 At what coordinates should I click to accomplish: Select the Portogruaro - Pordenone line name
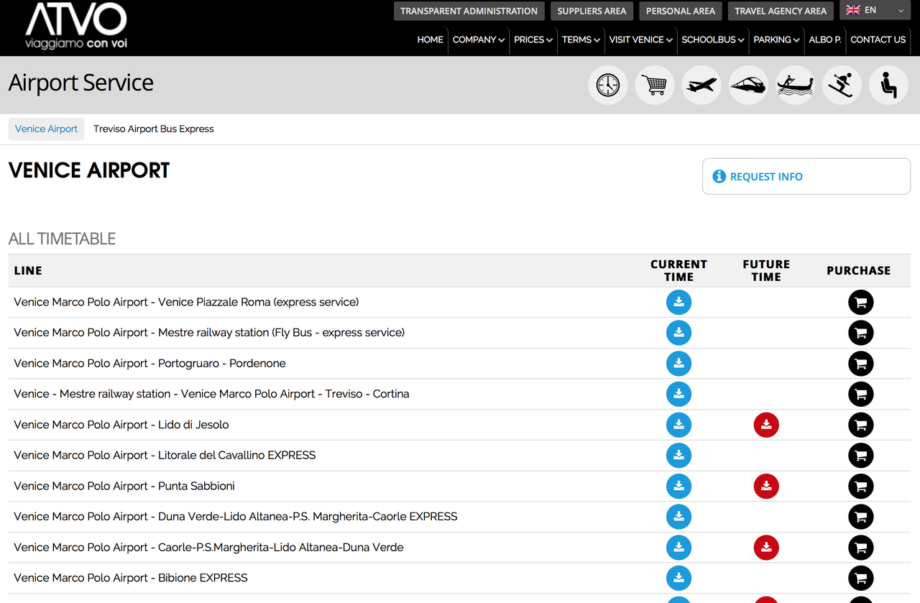[x=149, y=364]
